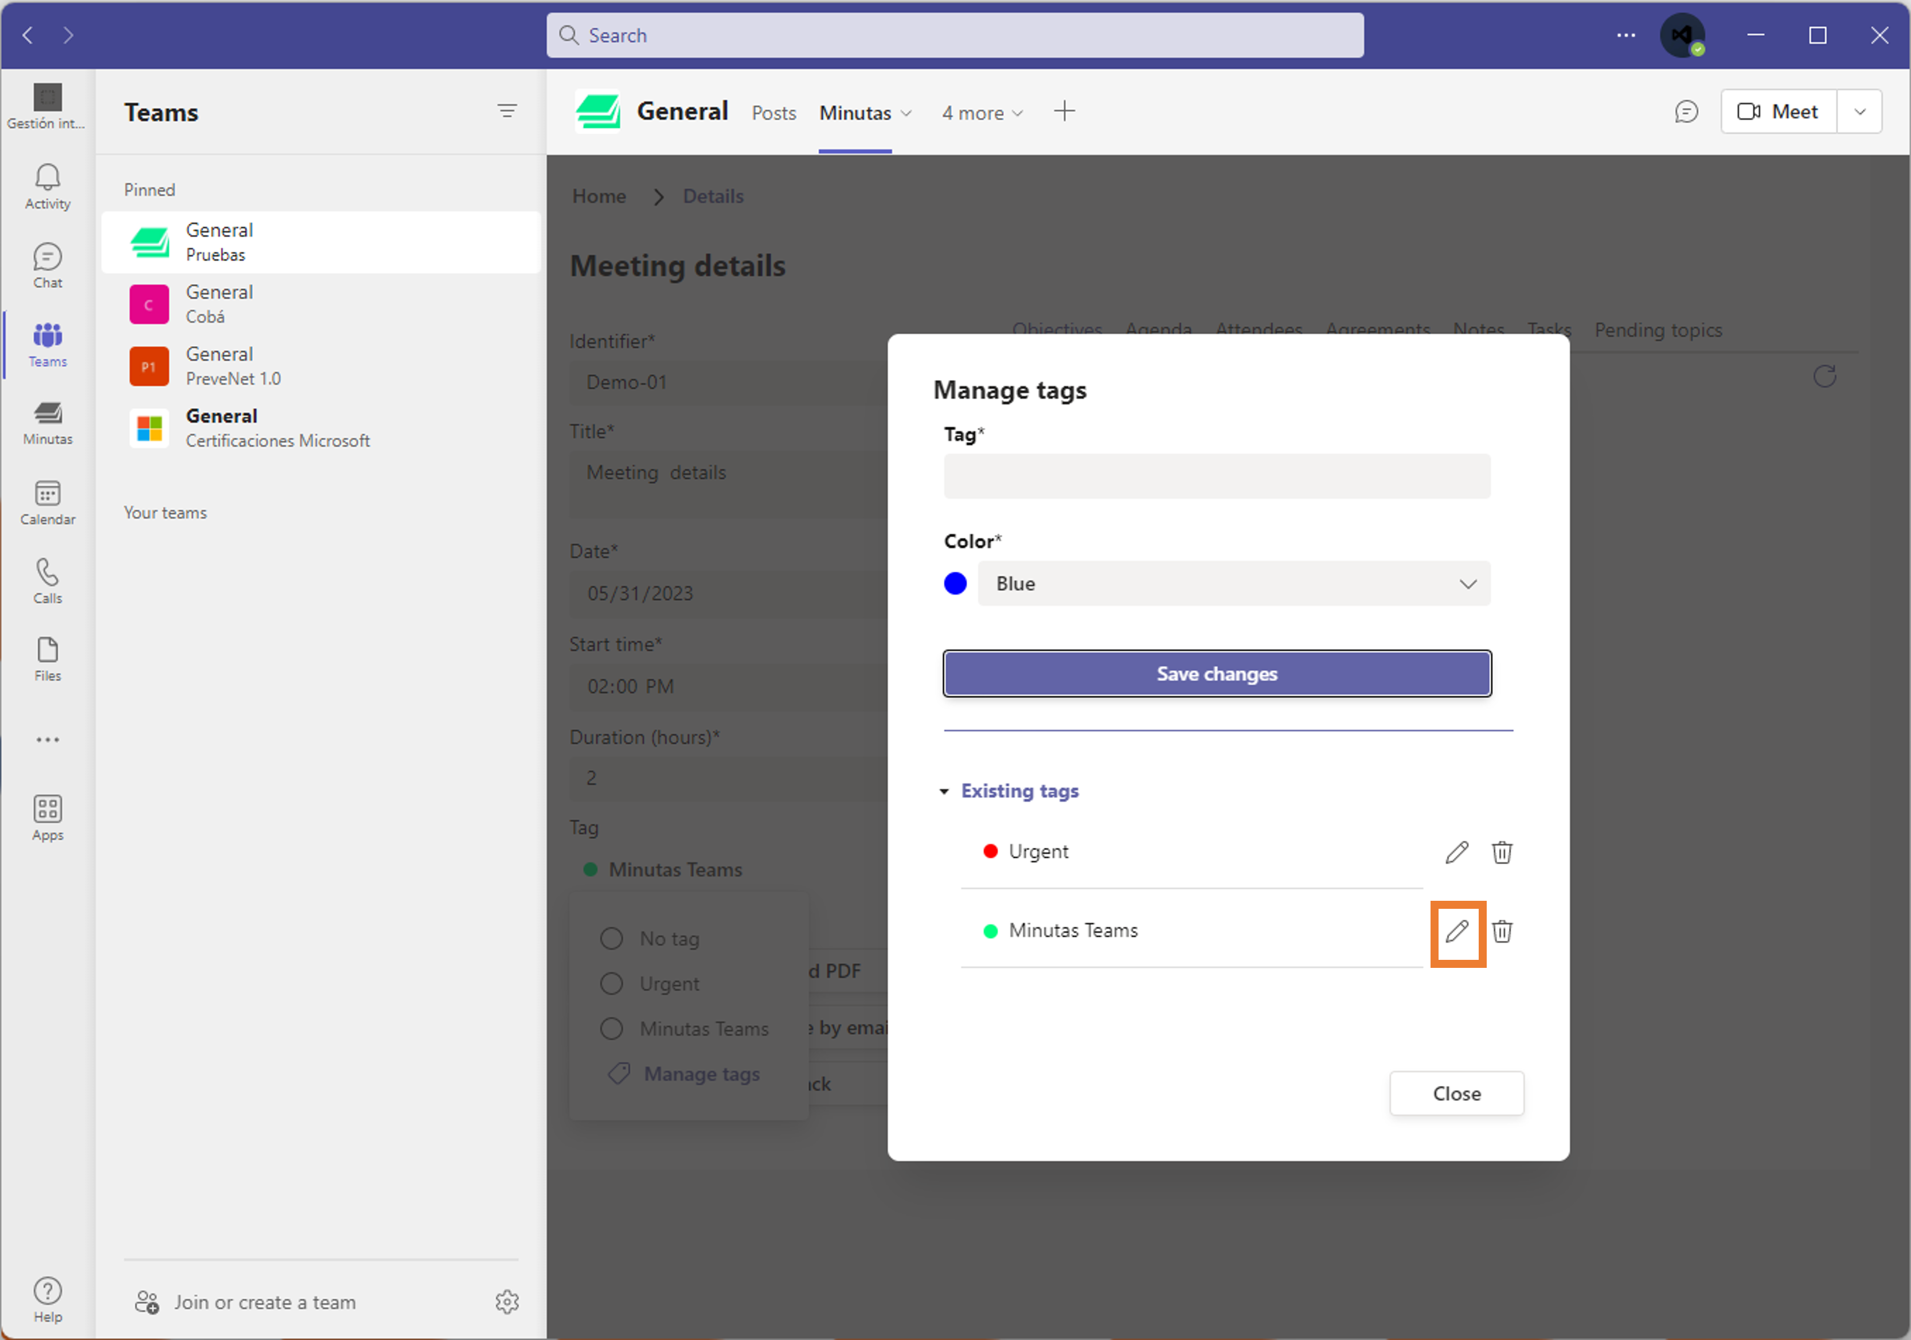Delete the Urgent tag with trash icon
This screenshot has width=1911, height=1340.
pyautogui.click(x=1502, y=852)
